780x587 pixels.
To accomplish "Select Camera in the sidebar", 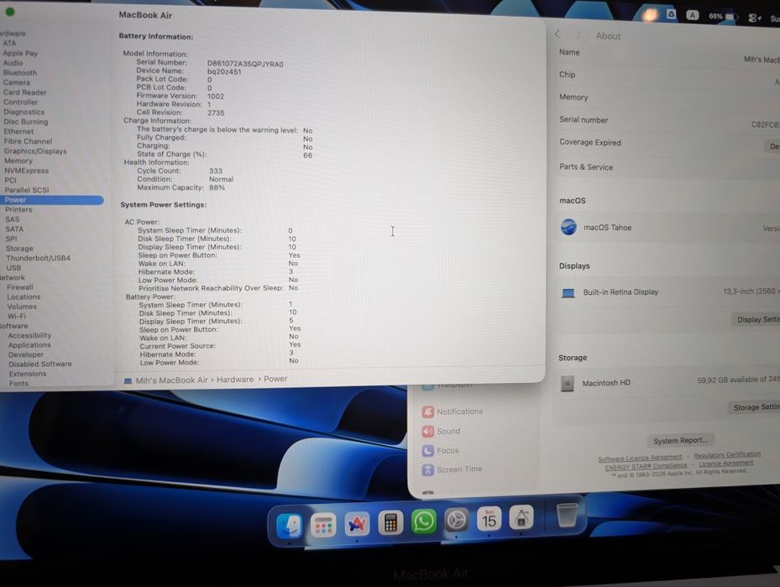I will coord(17,82).
